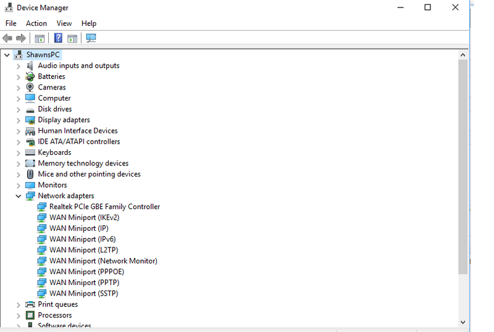Select the Mice and other pointing devices label
Viewport: 494px width, 332px height.
tap(89, 174)
